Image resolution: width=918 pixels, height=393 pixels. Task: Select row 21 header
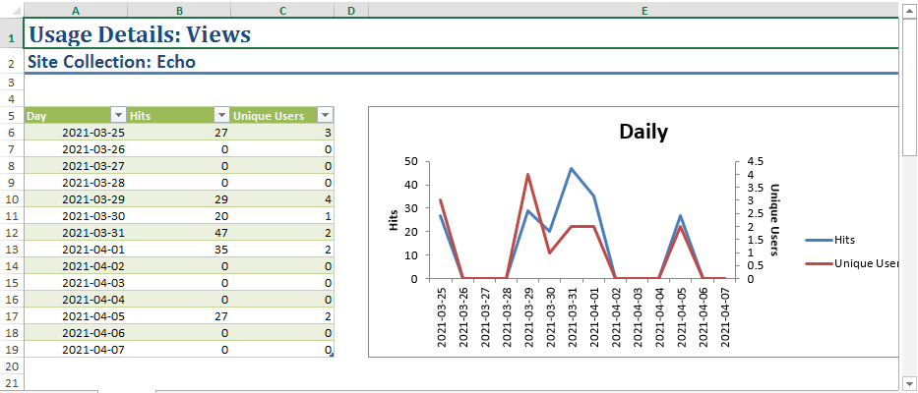pos(11,383)
